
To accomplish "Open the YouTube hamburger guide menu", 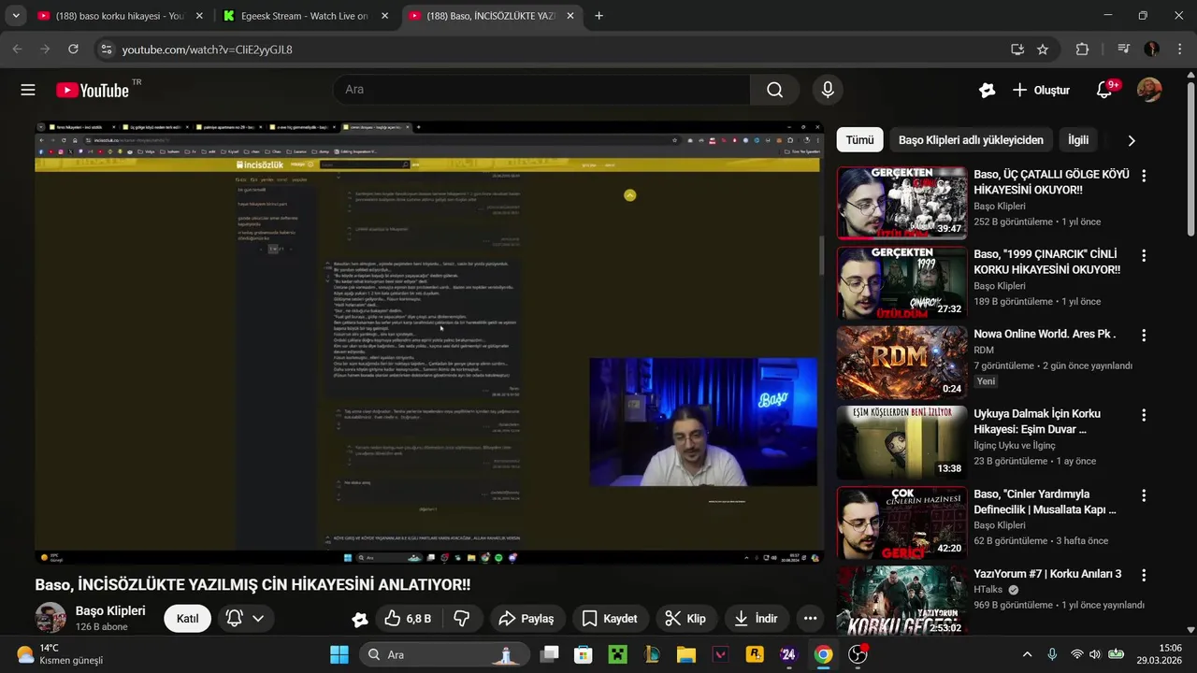I will click(28, 90).
